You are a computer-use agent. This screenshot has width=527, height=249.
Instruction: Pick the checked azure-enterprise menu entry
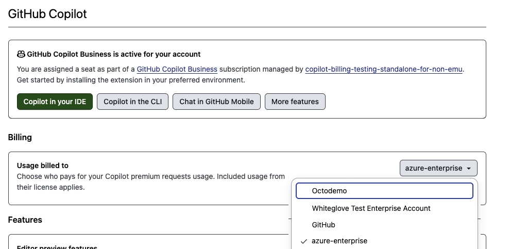339,241
